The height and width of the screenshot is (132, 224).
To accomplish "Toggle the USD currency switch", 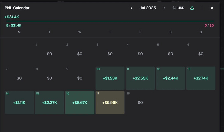I will click(178, 8).
